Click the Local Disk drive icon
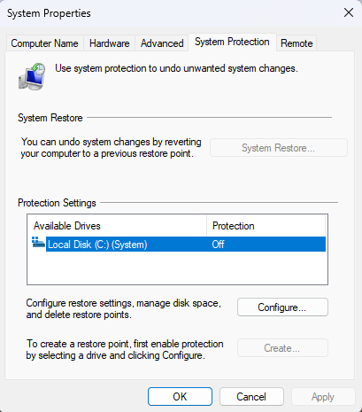Screen dimensions: 362x412 point(38,243)
